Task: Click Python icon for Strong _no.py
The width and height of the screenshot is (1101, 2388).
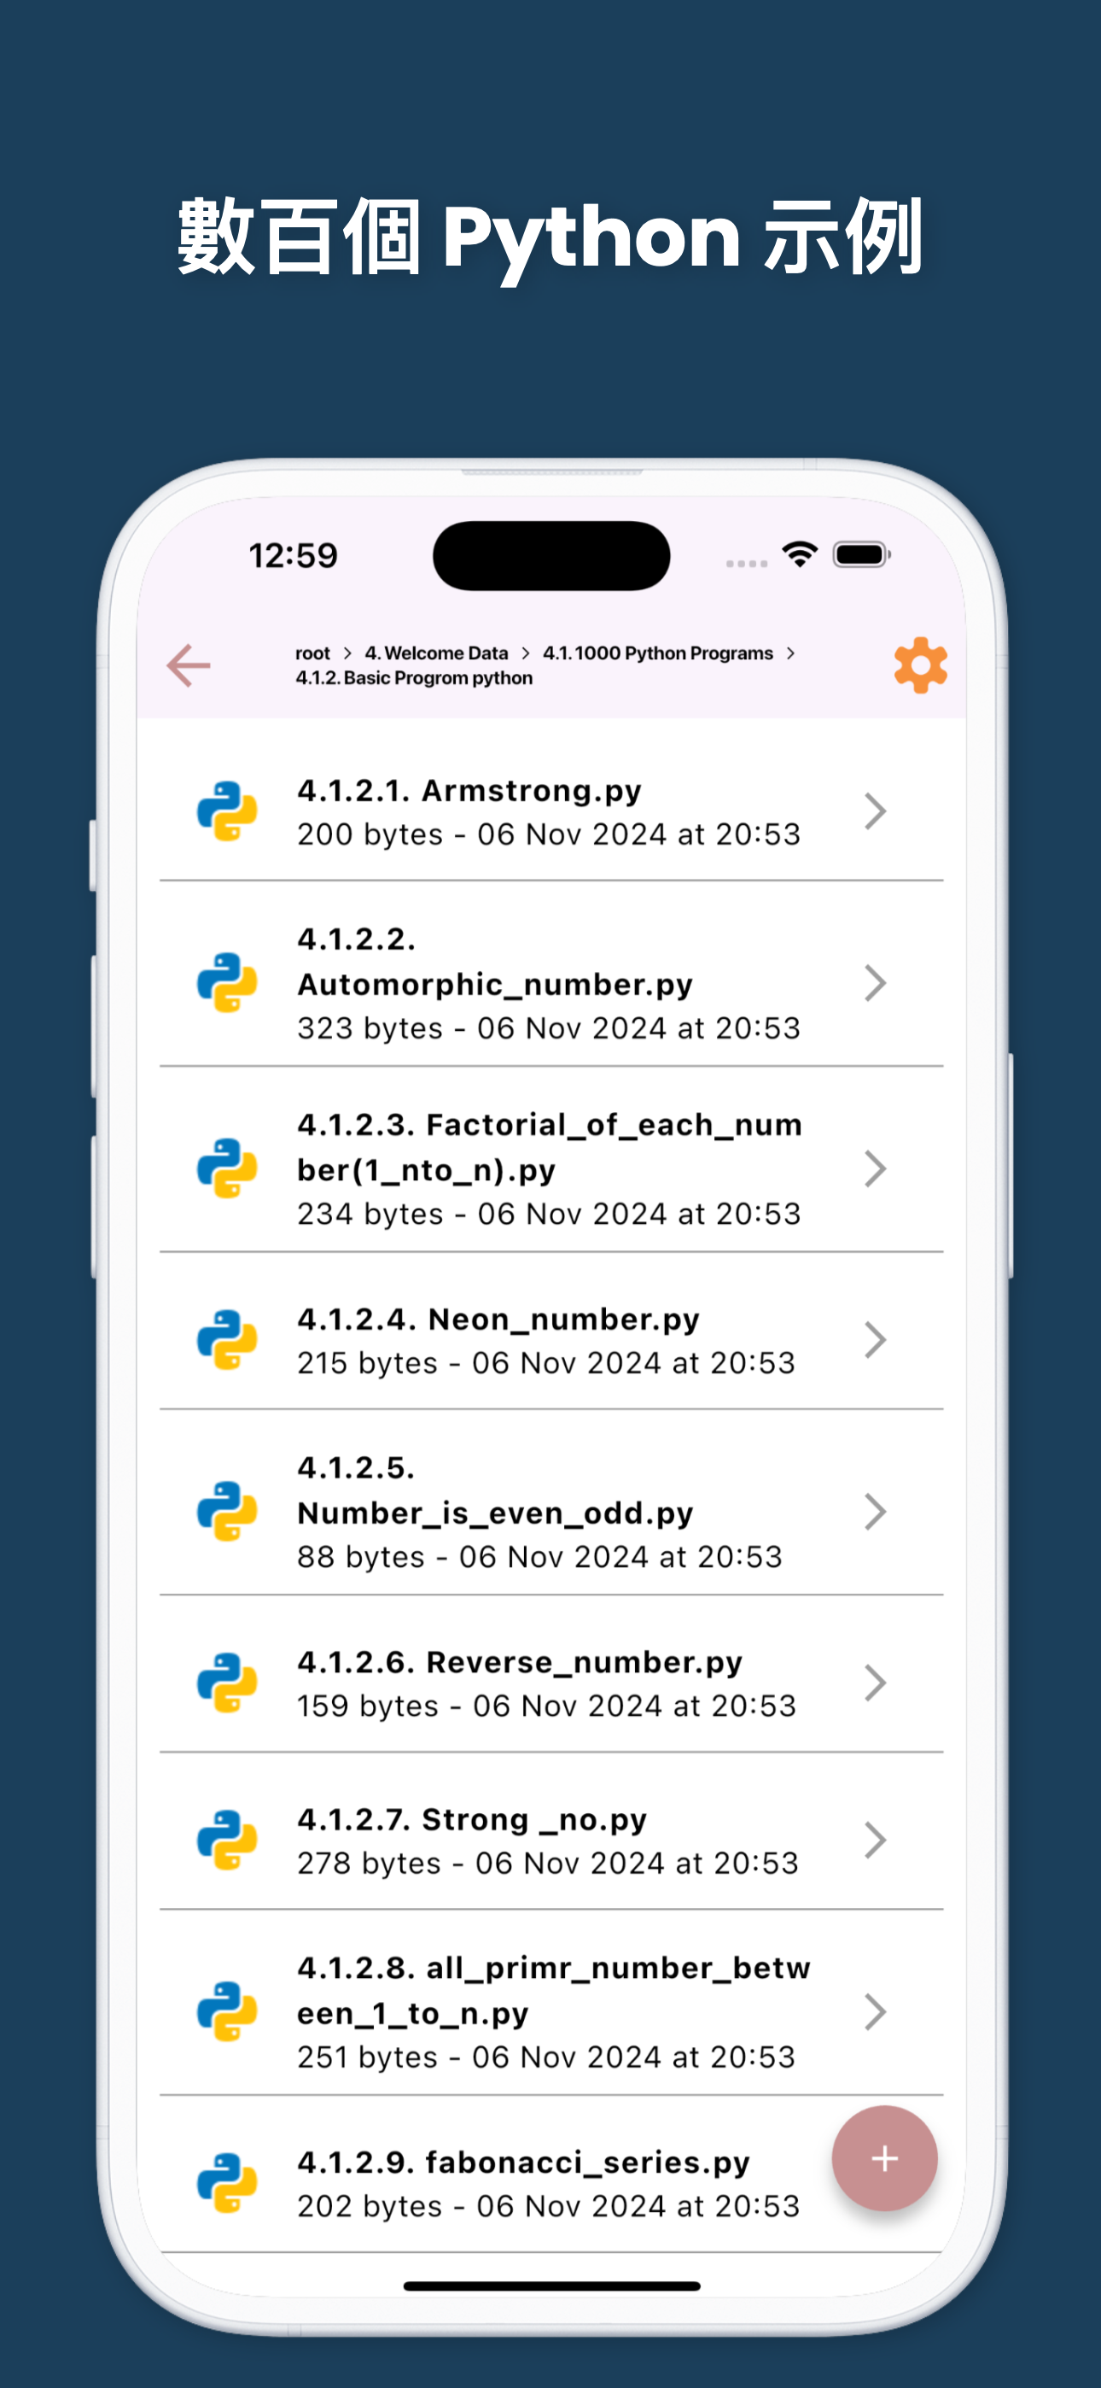Action: click(227, 1841)
